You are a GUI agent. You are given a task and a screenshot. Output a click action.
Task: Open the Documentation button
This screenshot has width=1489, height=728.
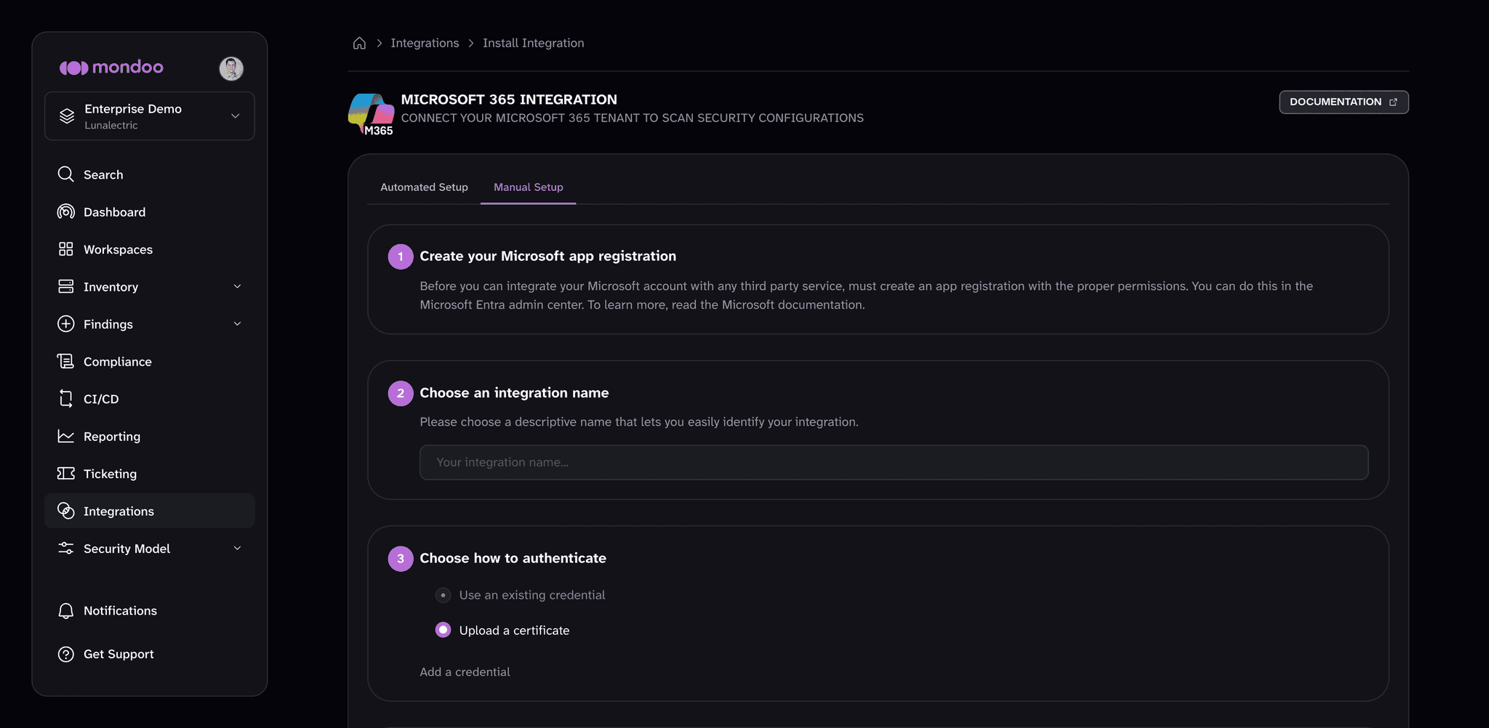point(1344,102)
